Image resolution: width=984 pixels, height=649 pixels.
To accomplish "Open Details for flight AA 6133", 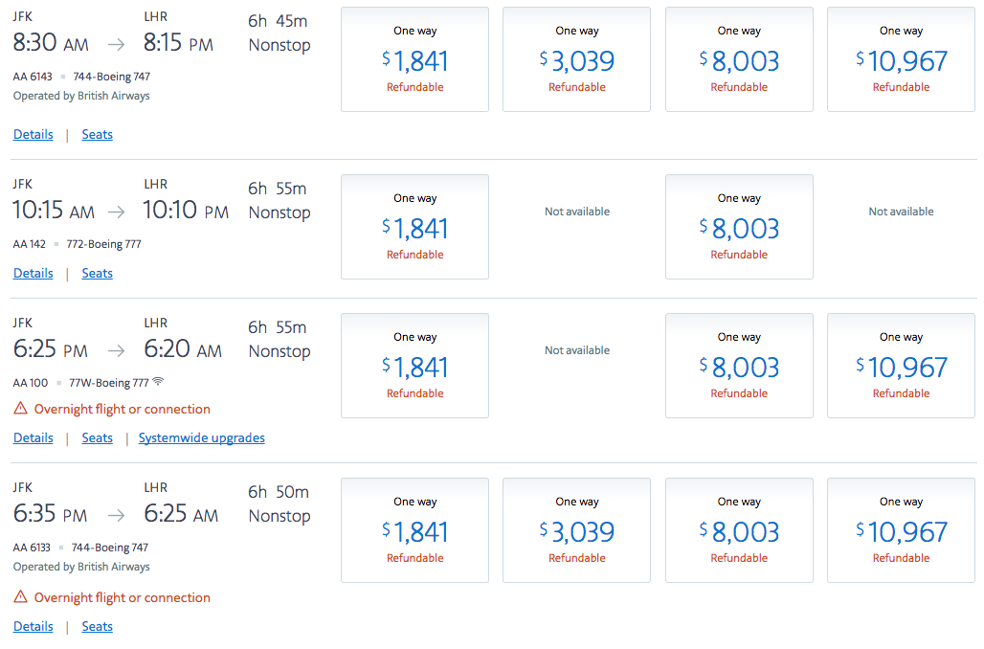I will pyautogui.click(x=34, y=626).
